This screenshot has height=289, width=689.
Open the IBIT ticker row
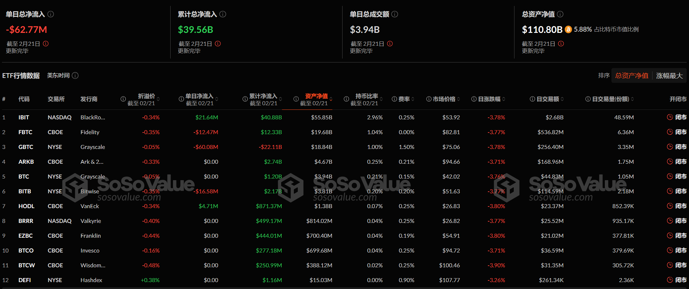click(x=24, y=117)
